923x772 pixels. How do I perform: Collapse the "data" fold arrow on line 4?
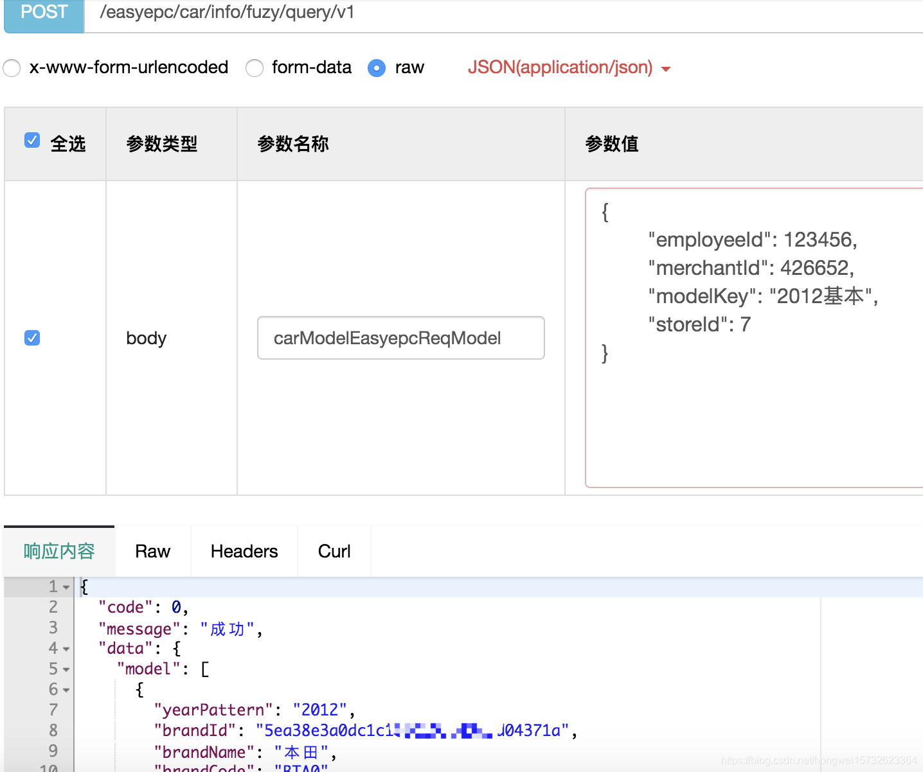click(66, 649)
